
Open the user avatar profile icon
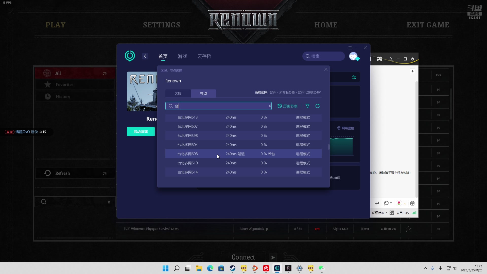(x=354, y=56)
